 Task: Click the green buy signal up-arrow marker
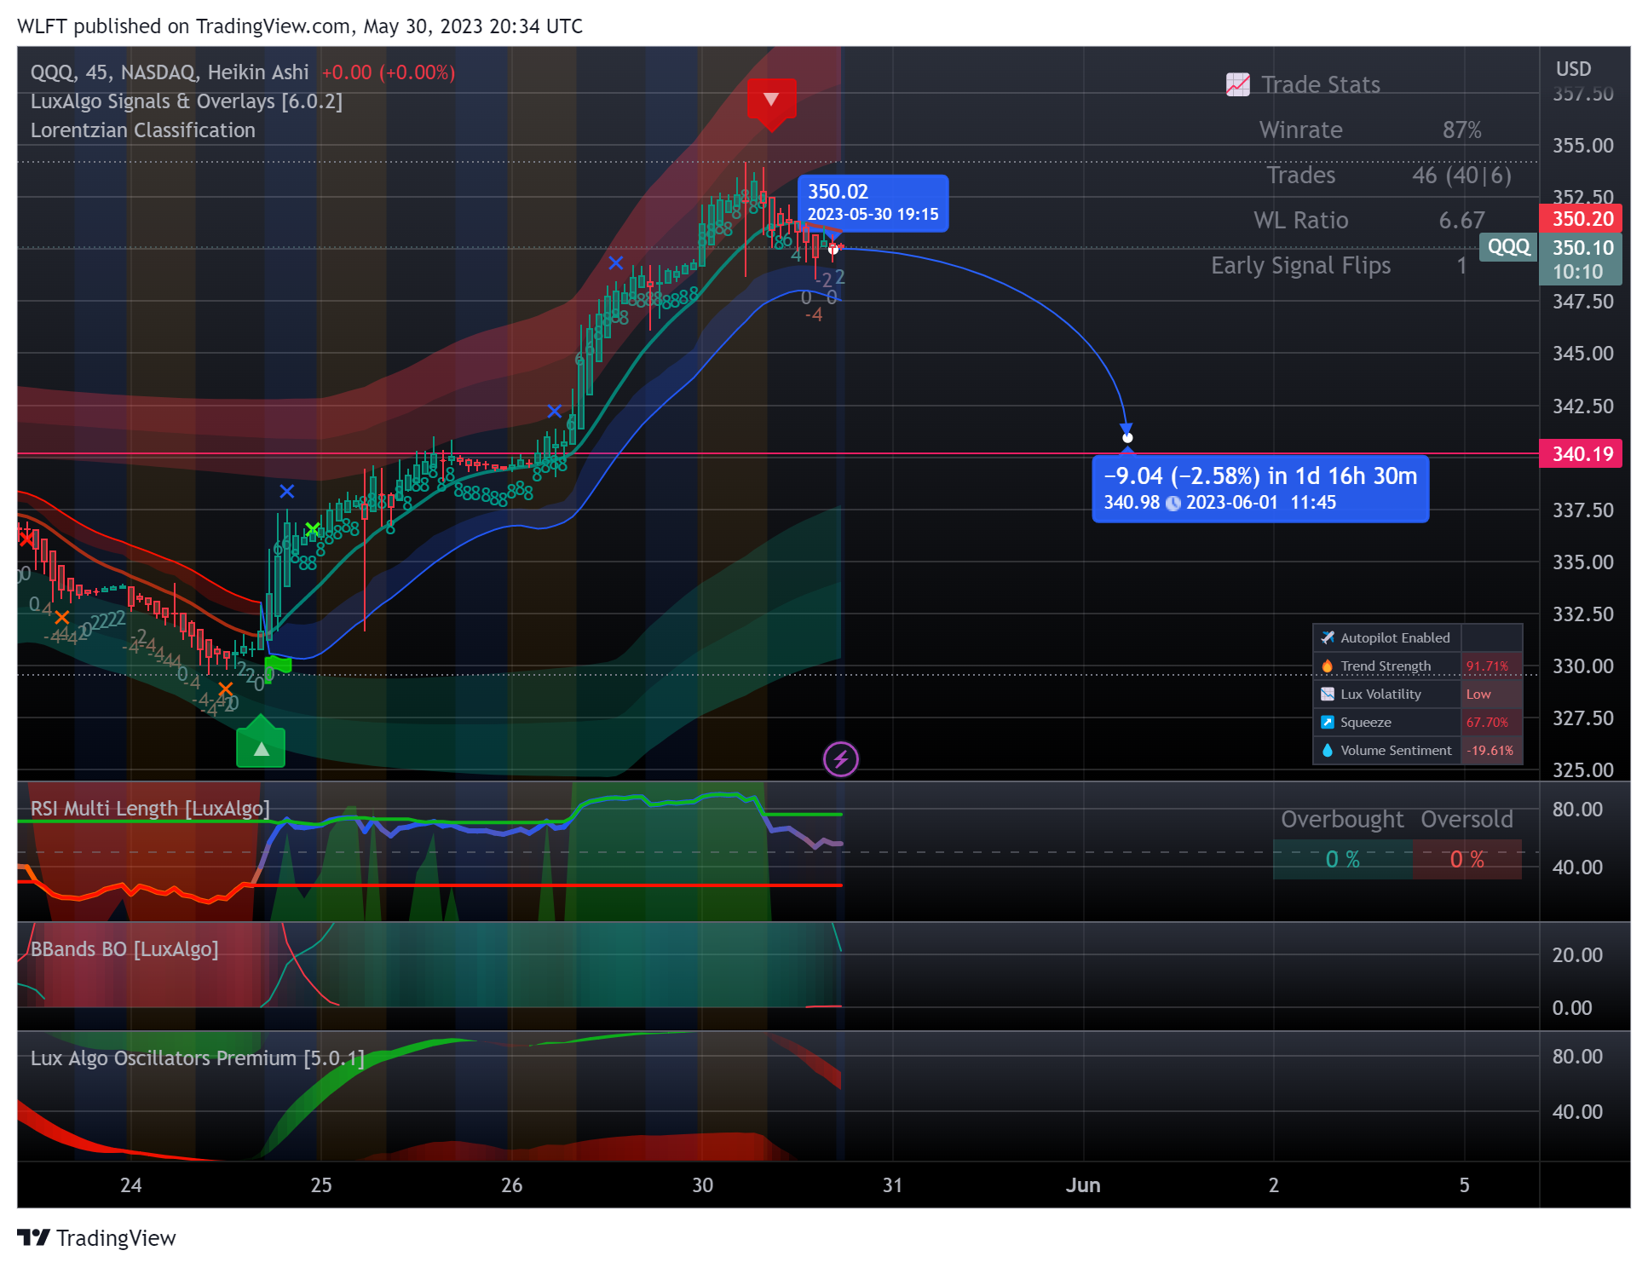coord(261,743)
